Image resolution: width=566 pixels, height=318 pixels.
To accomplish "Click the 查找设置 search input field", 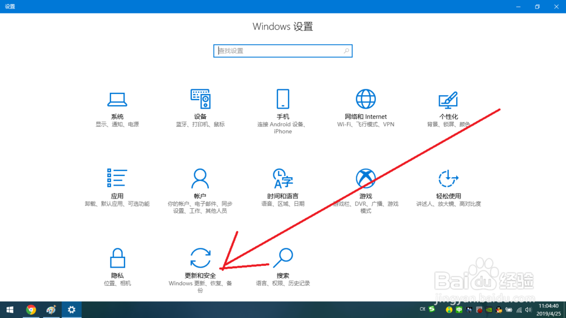I will [282, 51].
